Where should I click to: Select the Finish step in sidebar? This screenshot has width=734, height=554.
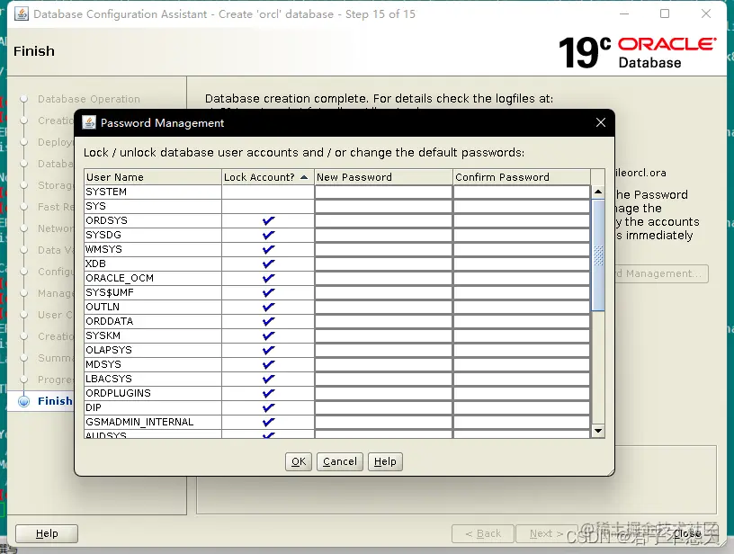(x=55, y=401)
